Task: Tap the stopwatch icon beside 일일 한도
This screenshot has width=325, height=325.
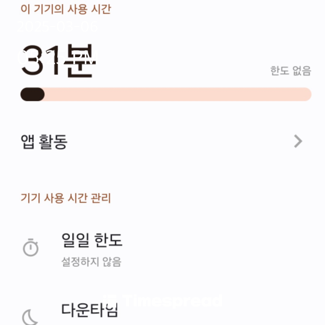Action: [x=31, y=248]
